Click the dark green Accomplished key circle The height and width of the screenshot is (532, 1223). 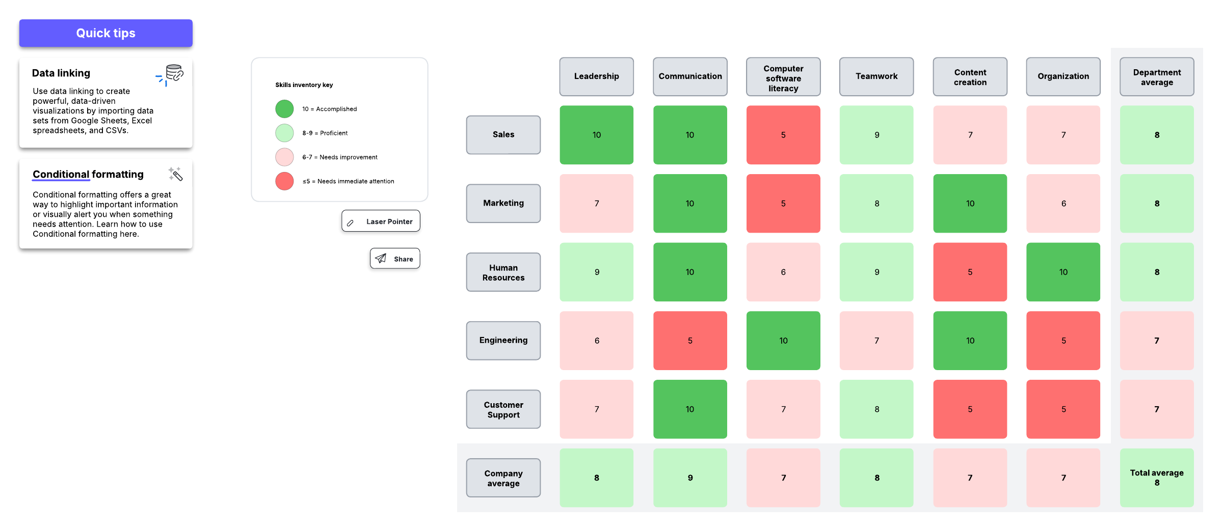(284, 109)
